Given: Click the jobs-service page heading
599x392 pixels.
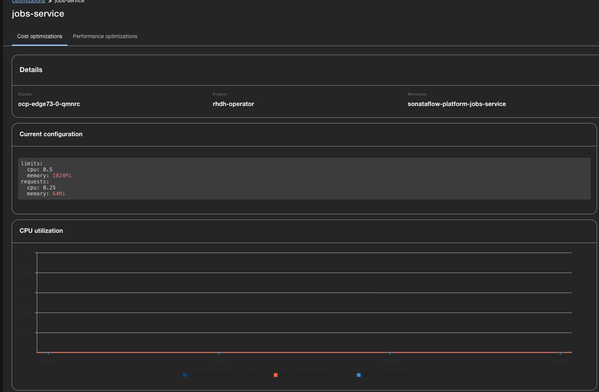Looking at the screenshot, I should 38,14.
